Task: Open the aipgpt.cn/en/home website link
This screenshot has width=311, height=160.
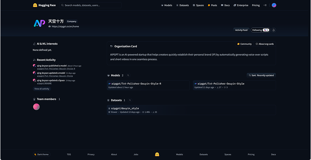Action: tap(65, 26)
